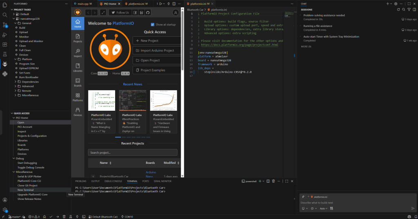The width and height of the screenshot is (418, 219).
Task: Open Inspect in PIO Home sidebar
Action: [x=78, y=53]
